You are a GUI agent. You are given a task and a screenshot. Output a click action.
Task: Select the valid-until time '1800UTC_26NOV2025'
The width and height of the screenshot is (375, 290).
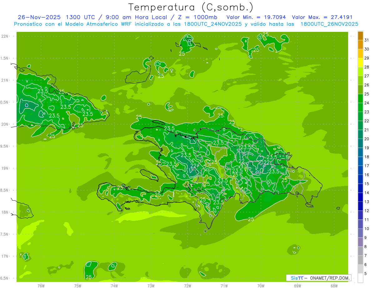click(x=329, y=24)
